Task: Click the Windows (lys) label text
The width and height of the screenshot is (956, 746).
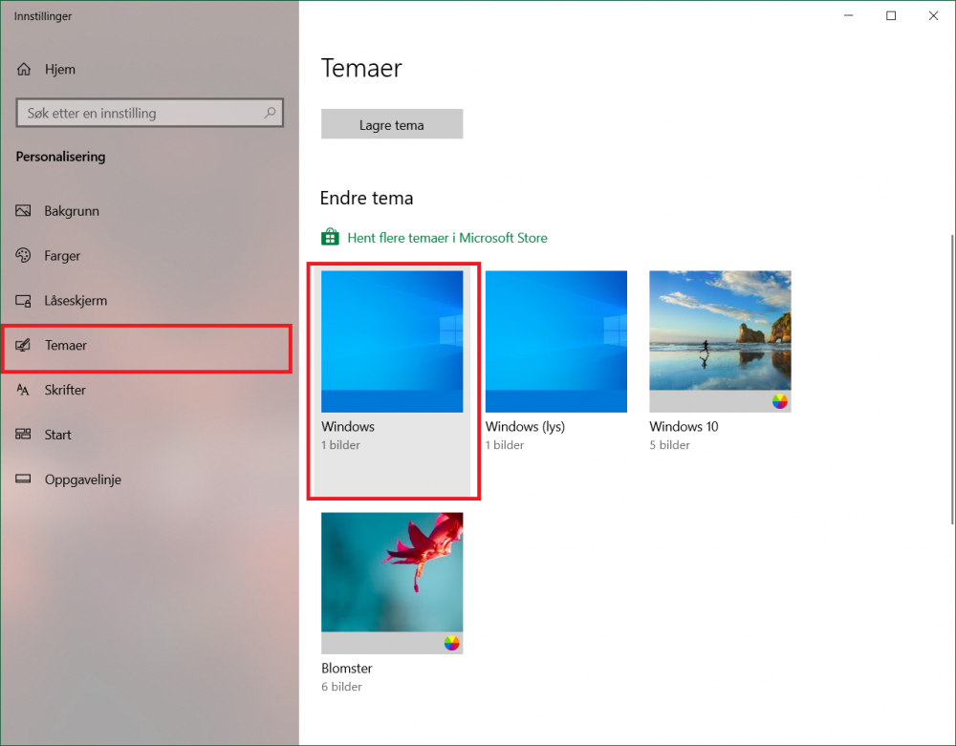Action: pyautogui.click(x=525, y=427)
